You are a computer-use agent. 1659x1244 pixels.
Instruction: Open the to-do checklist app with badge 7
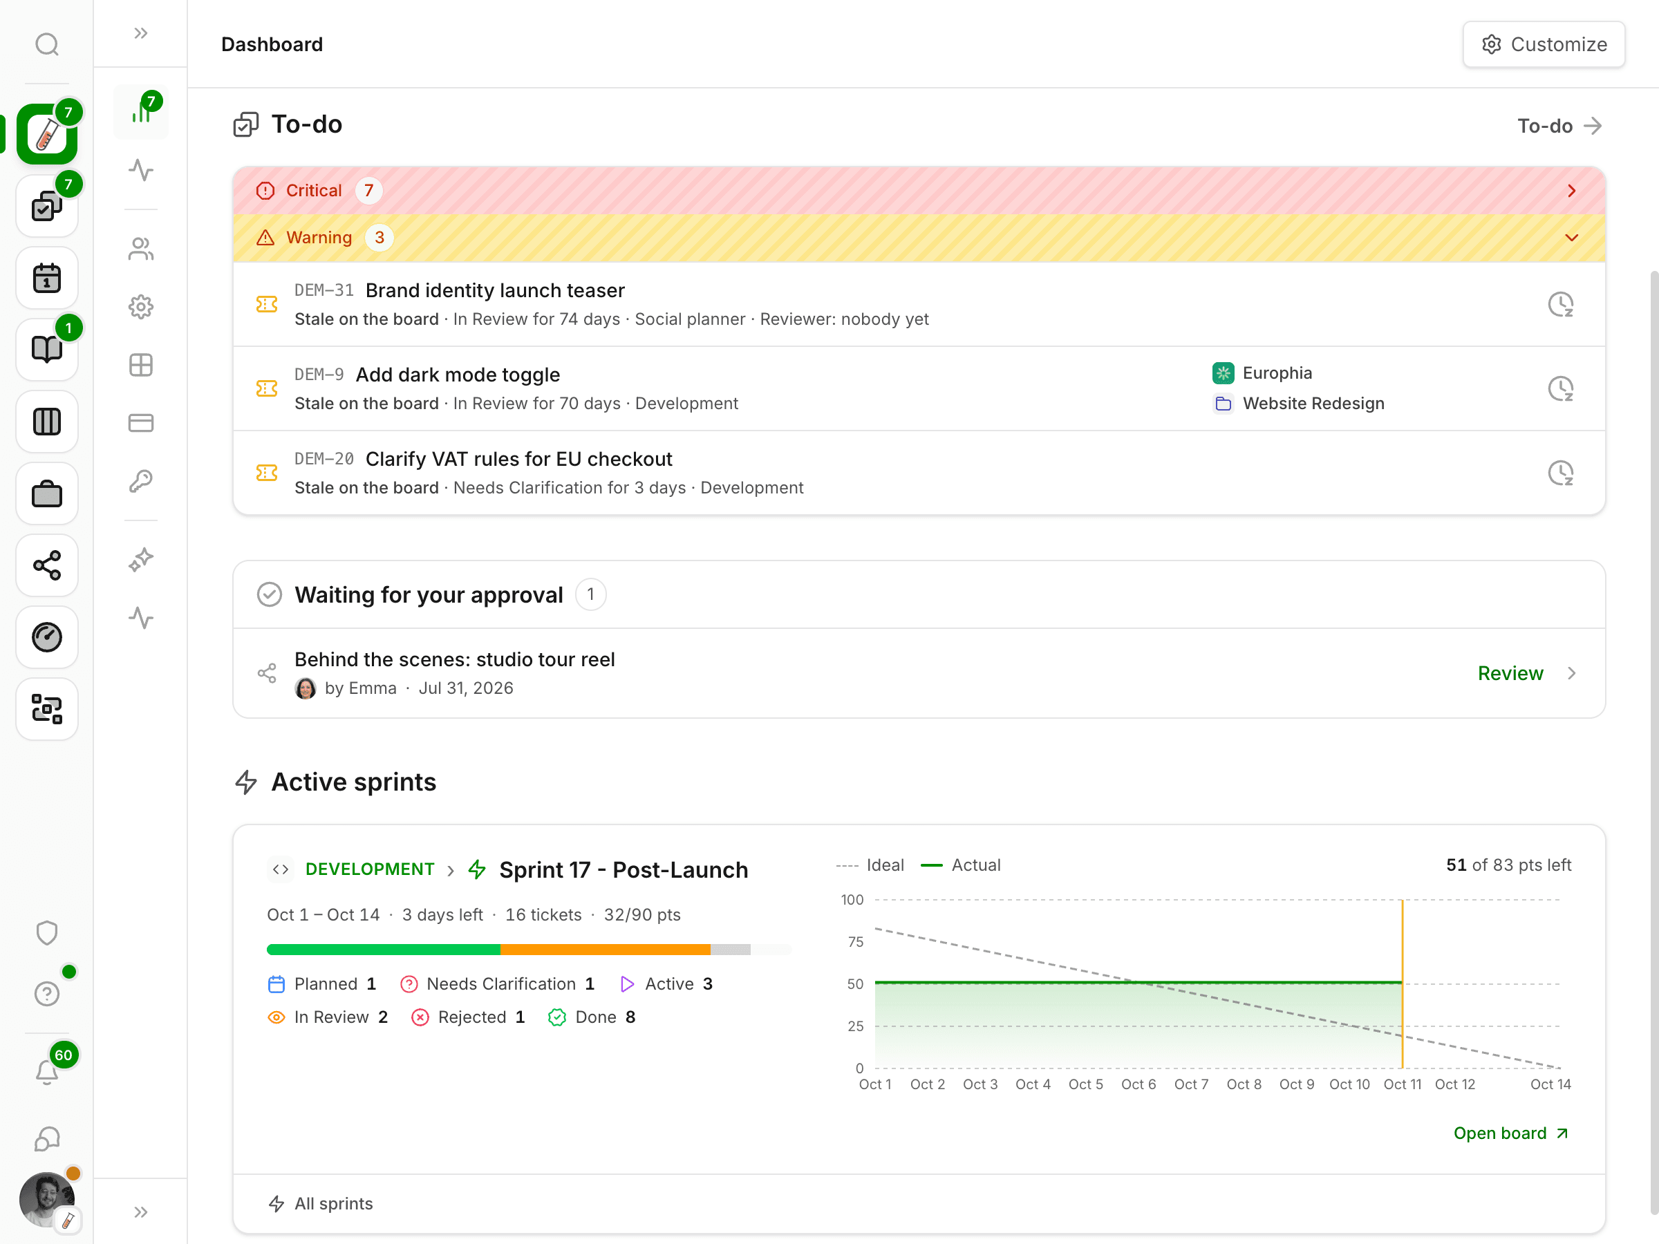pos(46,206)
